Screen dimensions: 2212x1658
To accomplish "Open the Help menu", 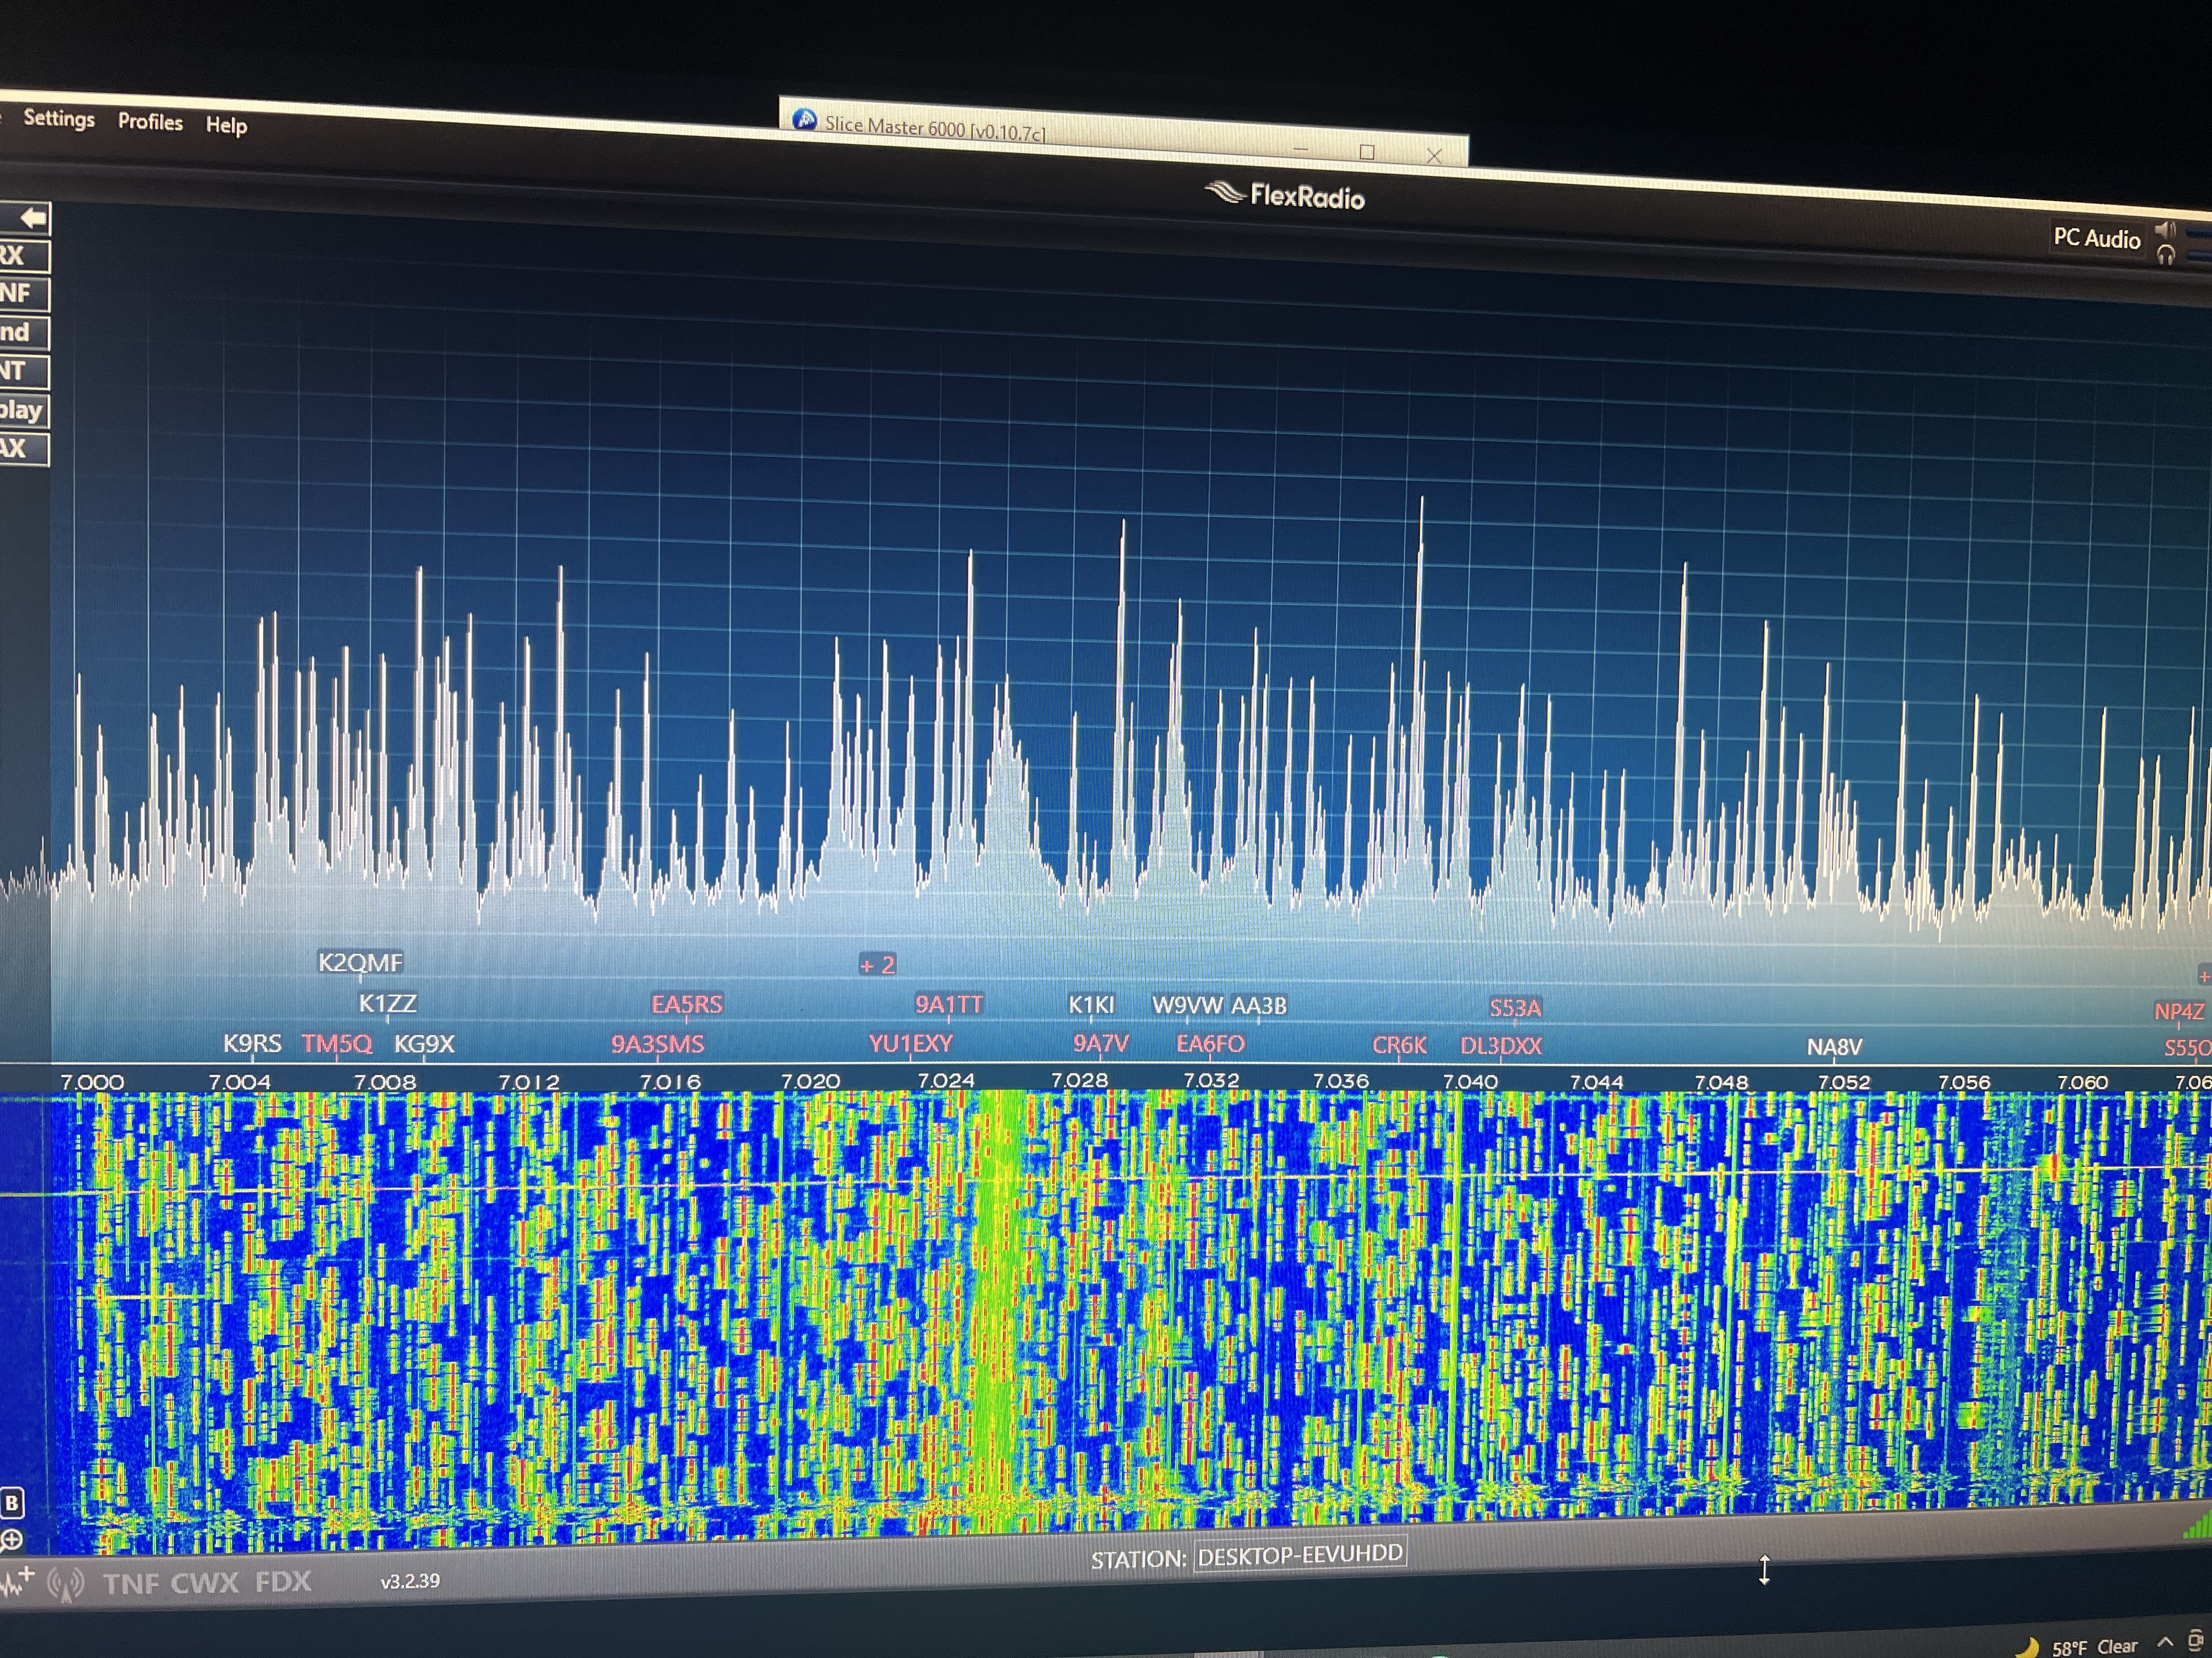I will [226, 125].
